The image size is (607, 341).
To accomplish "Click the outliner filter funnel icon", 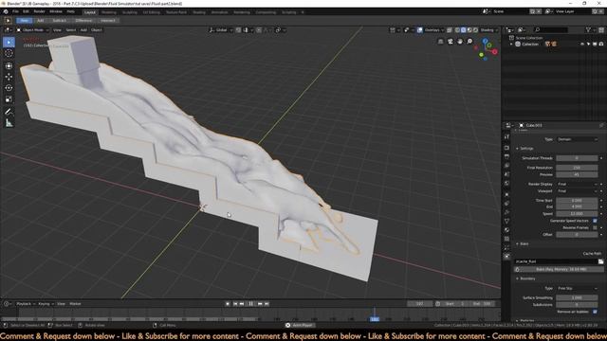I will (x=588, y=29).
